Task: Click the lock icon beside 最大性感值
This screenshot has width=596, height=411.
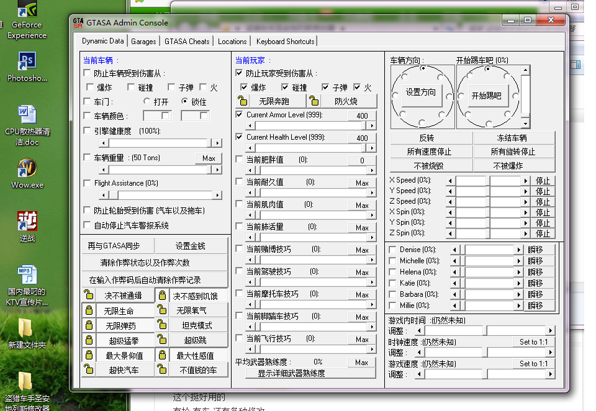Action: pos(162,355)
